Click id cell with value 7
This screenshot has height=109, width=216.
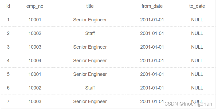point(8,102)
